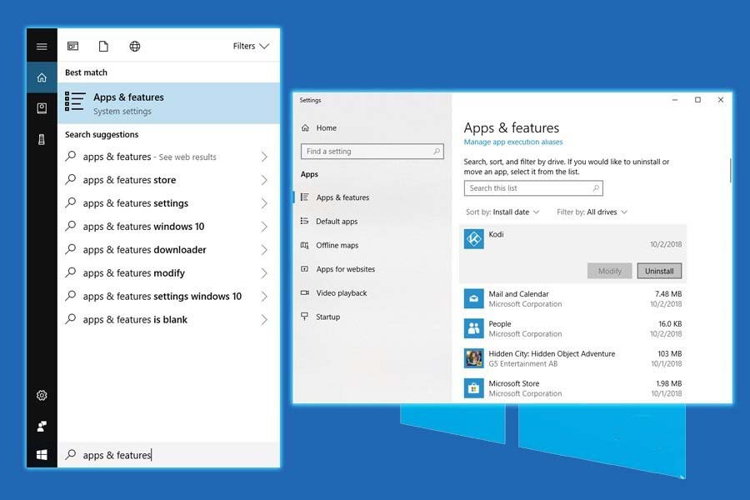Click the Apps & features best match icon
Screen dimensions: 750x500
[x=75, y=102]
